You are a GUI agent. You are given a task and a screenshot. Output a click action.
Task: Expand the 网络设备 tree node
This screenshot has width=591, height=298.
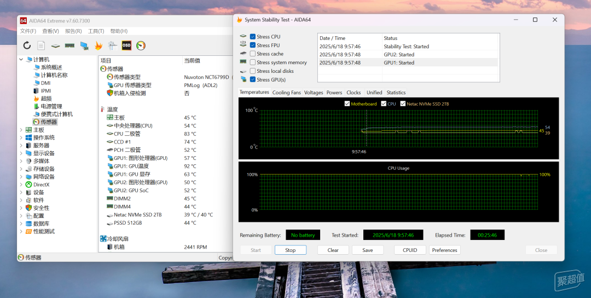21,176
